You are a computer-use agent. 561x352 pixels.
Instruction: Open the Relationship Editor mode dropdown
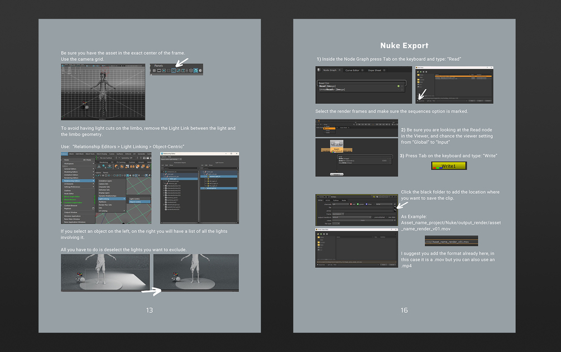[171, 159]
